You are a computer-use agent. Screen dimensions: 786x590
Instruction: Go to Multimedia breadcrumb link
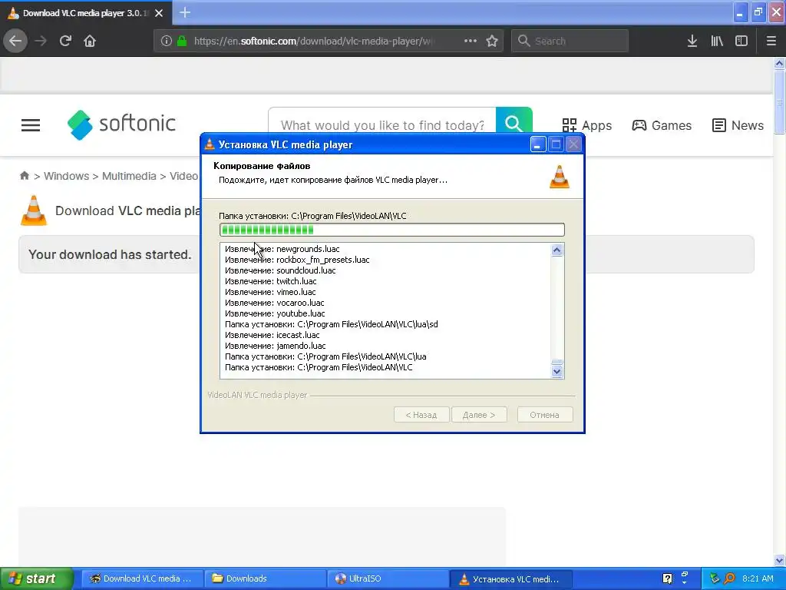coord(129,176)
